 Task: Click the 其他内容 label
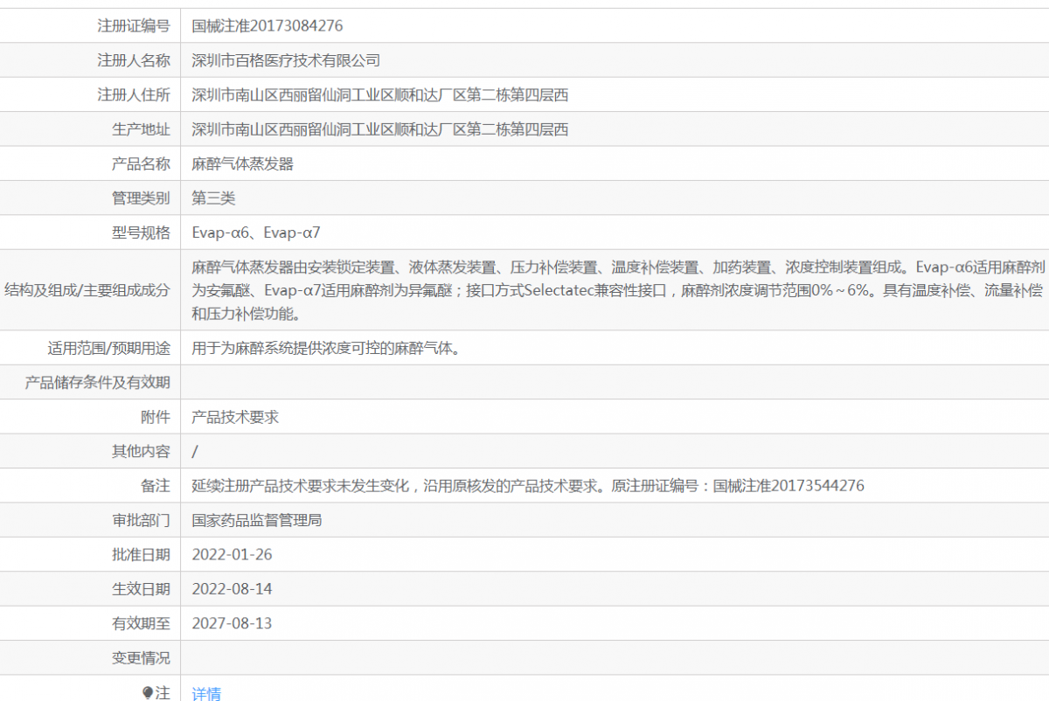pyautogui.click(x=141, y=451)
